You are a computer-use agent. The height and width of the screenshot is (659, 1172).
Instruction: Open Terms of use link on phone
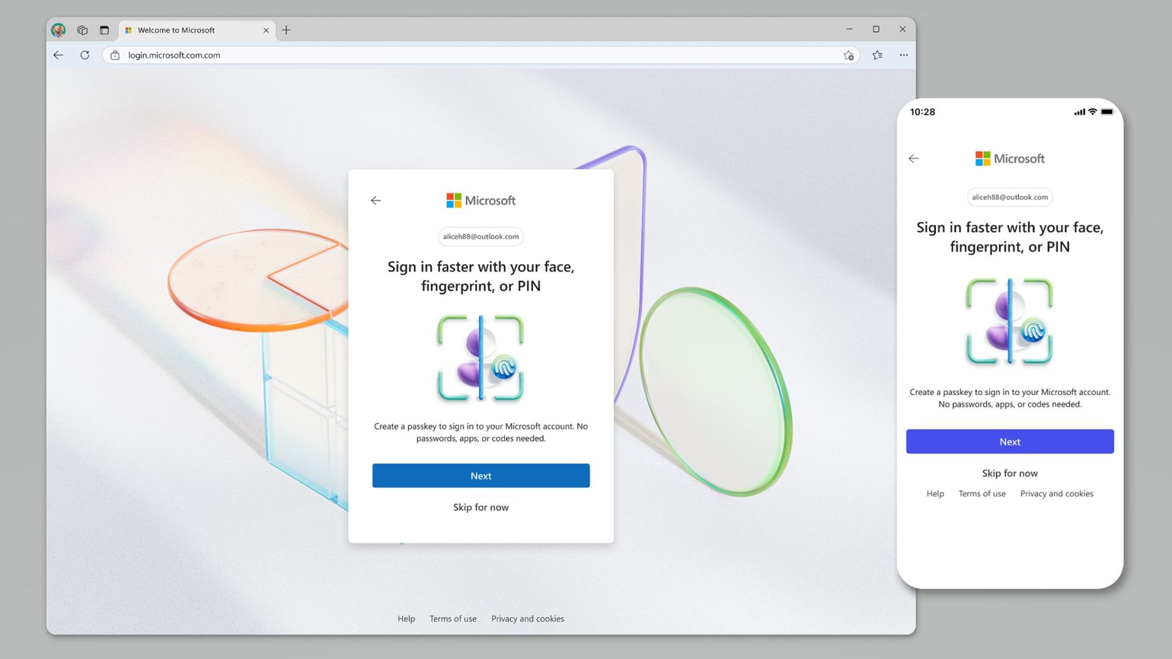982,494
